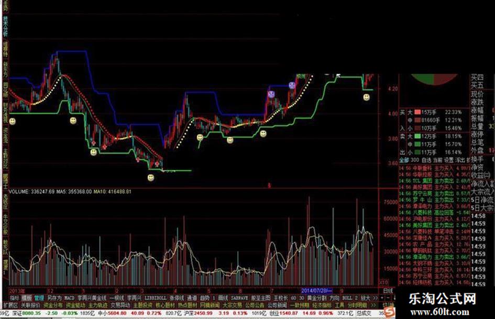Open the 核心题材 core topics tab

(165, 305)
